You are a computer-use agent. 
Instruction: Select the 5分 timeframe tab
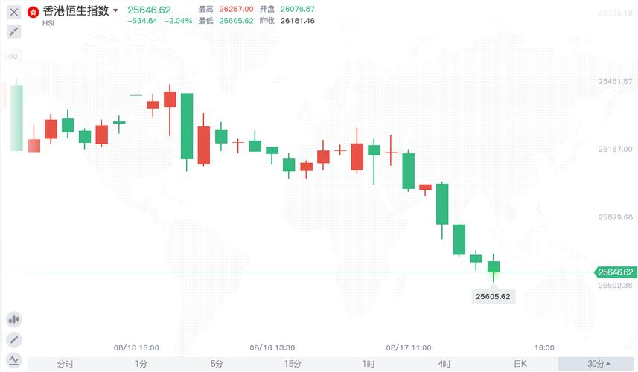[217, 364]
